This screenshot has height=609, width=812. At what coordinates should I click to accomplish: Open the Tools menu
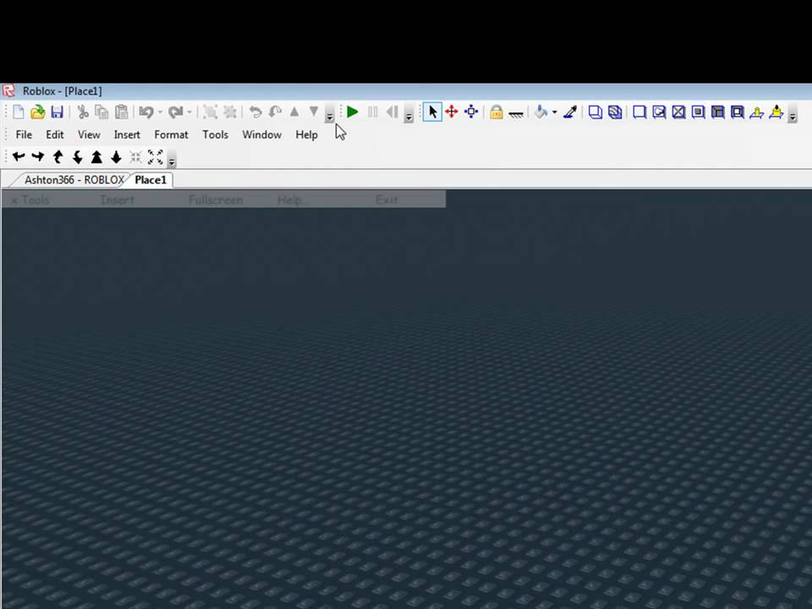point(216,134)
